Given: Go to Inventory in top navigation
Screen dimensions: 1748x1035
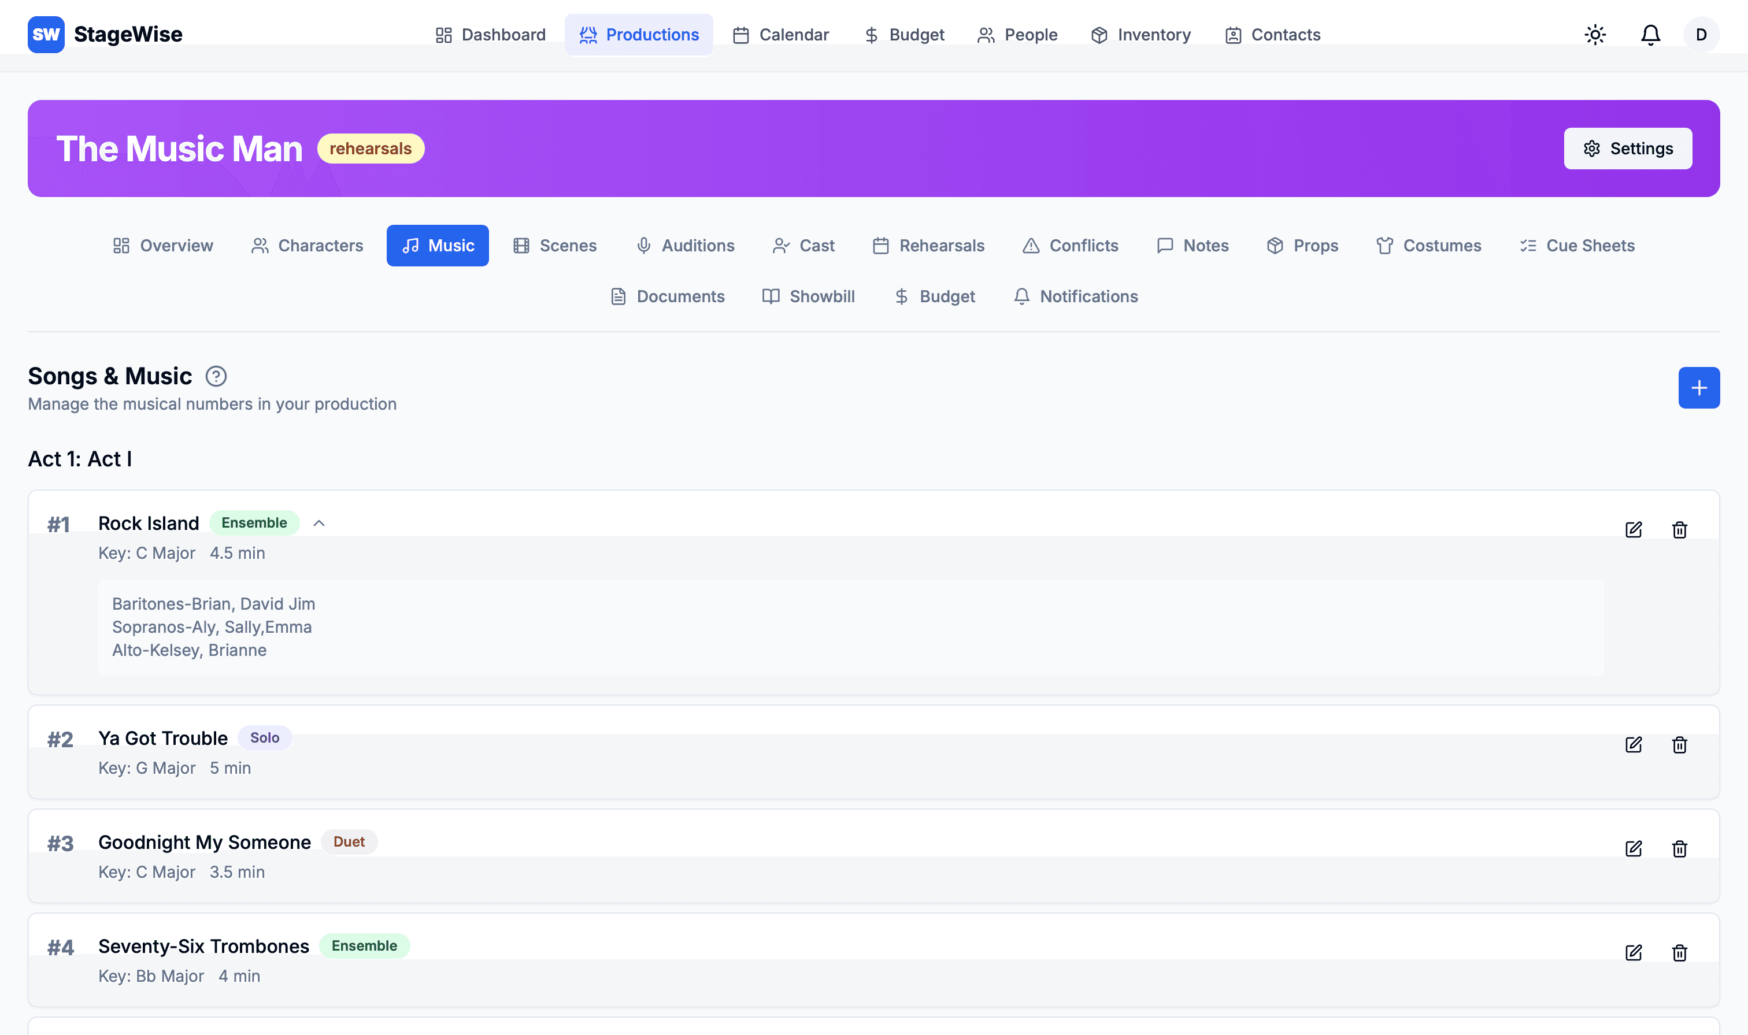Looking at the screenshot, I should 1140,34.
